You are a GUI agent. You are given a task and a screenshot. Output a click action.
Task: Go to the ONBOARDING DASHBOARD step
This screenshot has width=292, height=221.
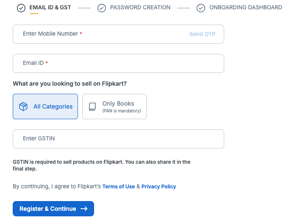(x=245, y=8)
